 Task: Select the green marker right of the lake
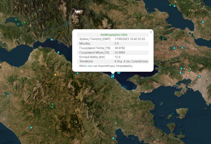[25, 22]
